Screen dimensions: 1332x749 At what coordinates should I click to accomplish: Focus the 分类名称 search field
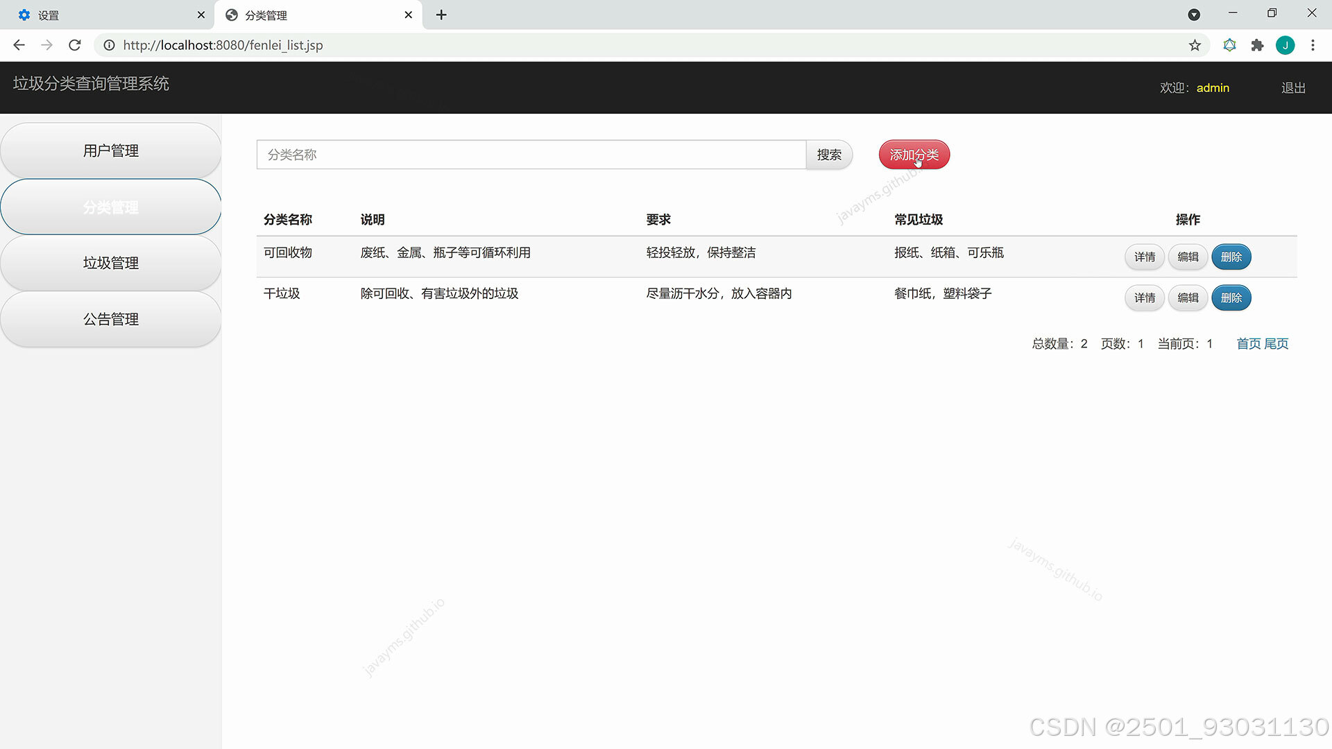click(x=531, y=155)
